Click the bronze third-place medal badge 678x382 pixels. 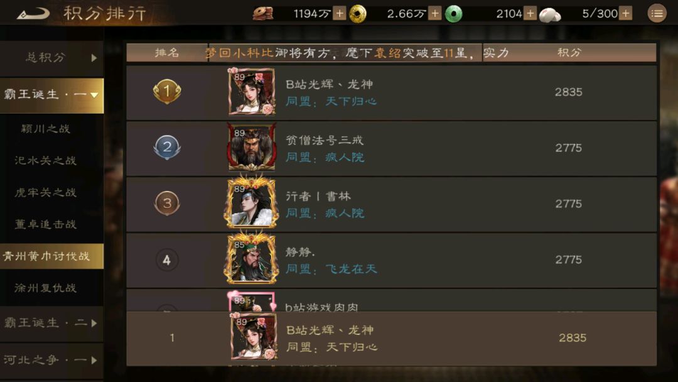167,203
